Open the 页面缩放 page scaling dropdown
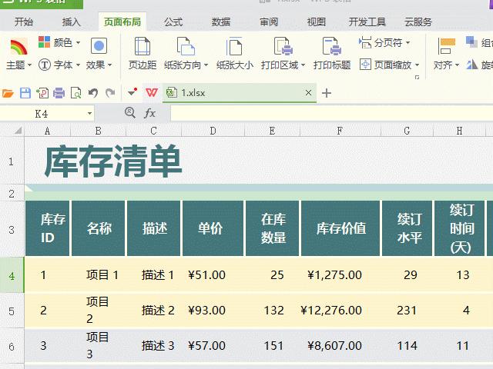The height and width of the screenshot is (369, 493). pyautogui.click(x=390, y=65)
